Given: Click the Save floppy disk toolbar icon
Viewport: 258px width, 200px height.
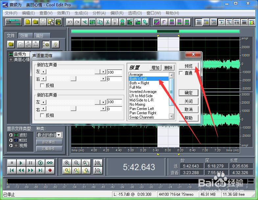Looking at the screenshot, I should click(x=43, y=22).
